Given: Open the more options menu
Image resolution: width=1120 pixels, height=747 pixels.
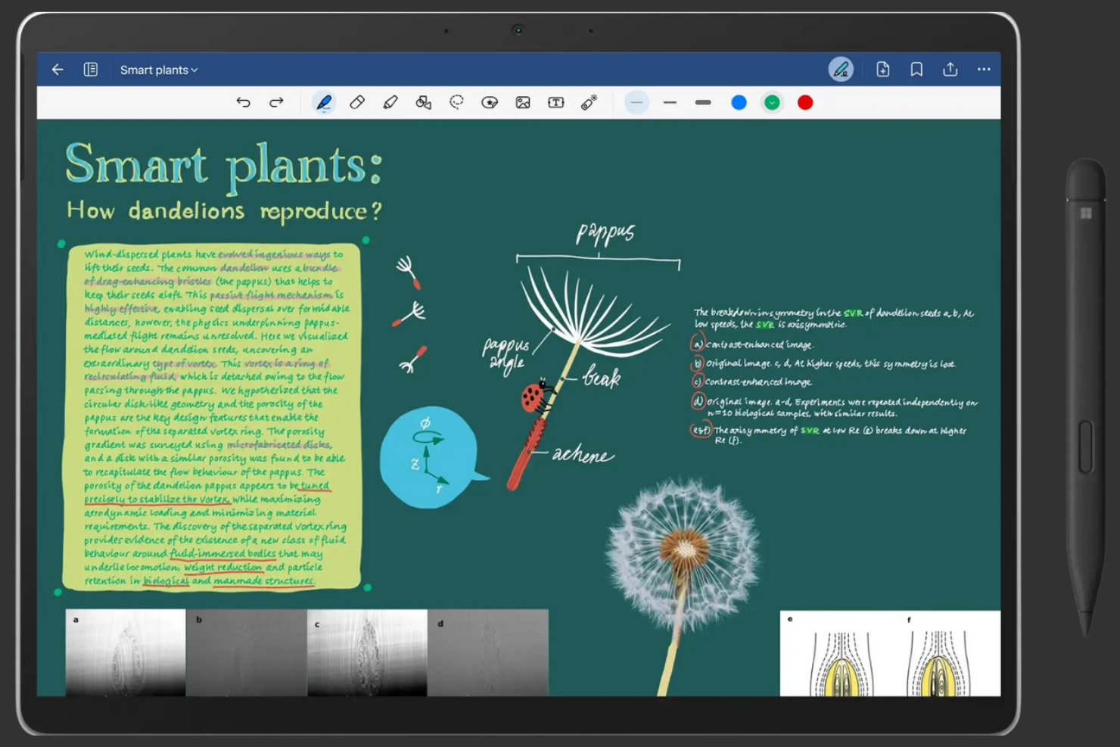Looking at the screenshot, I should 984,69.
